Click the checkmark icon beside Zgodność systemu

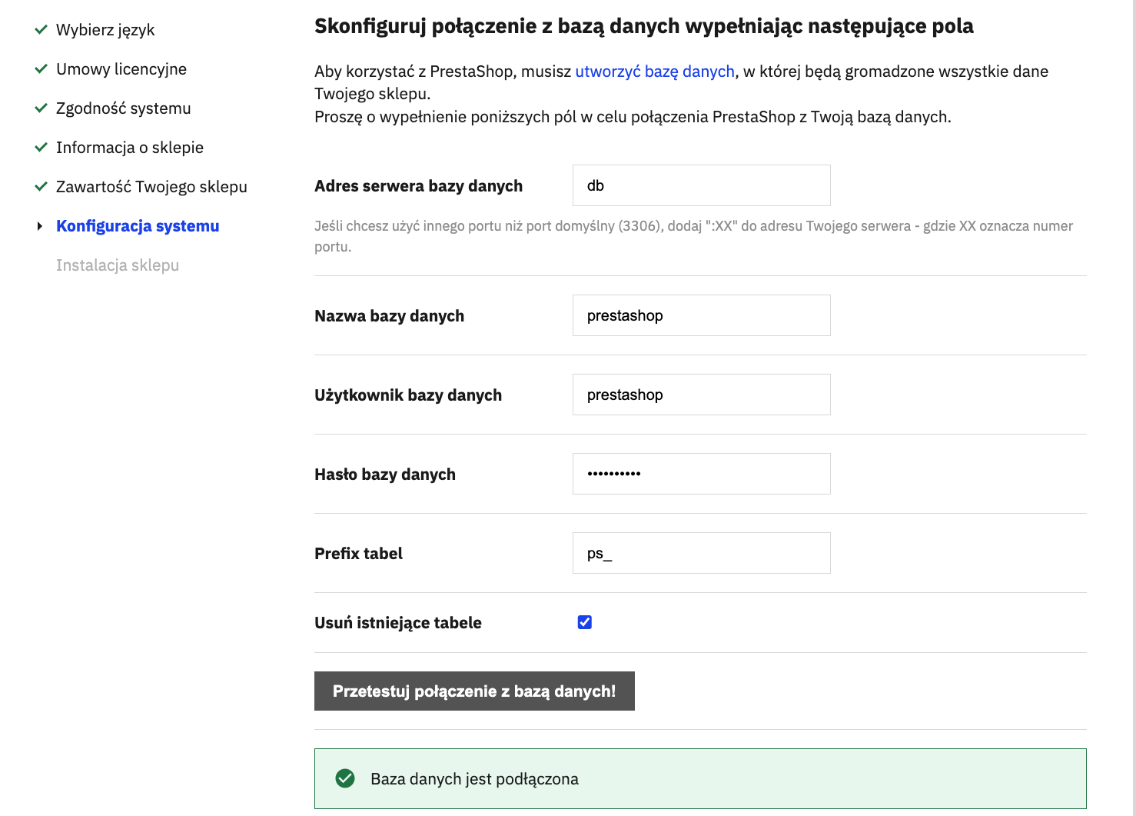coord(42,108)
